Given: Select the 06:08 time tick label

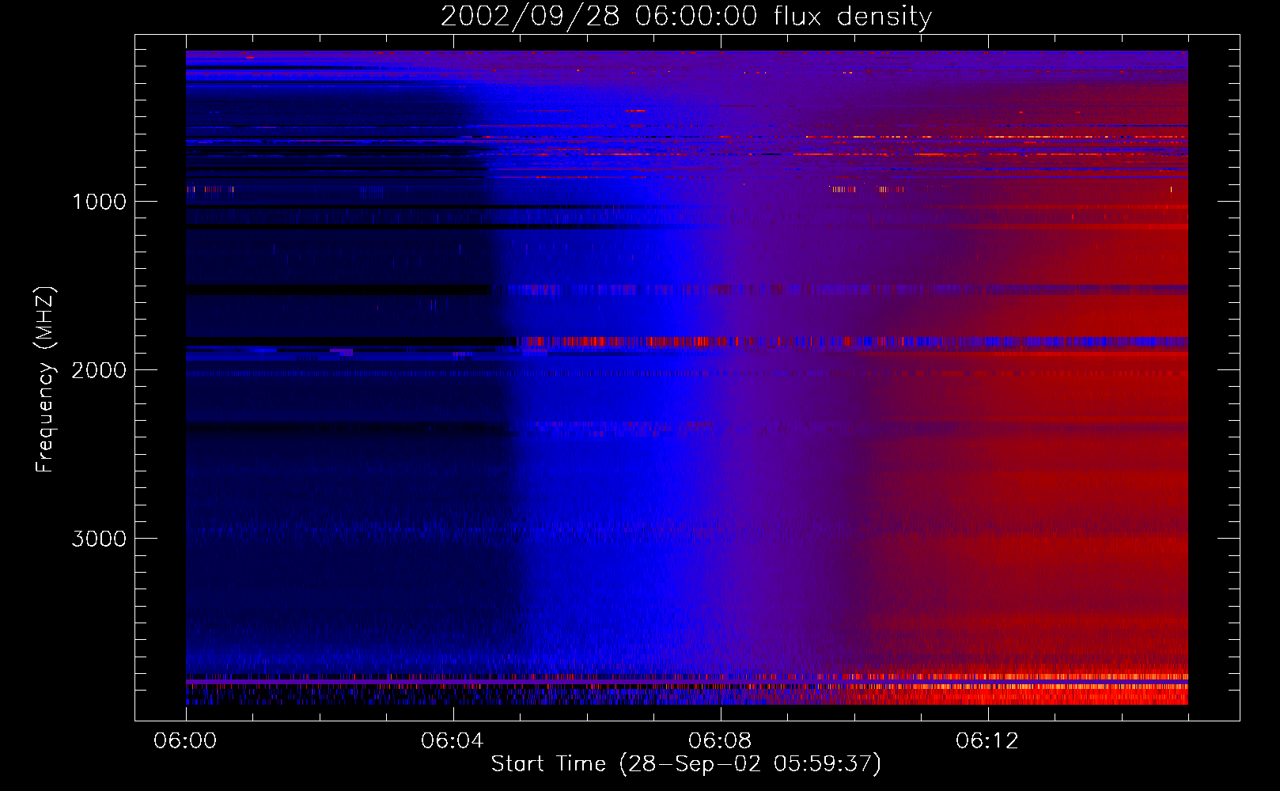Looking at the screenshot, I should pos(720,741).
